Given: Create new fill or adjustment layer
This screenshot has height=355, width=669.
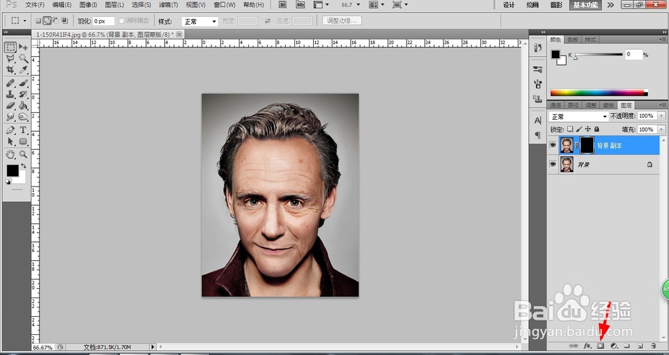Looking at the screenshot, I should click(x=613, y=346).
